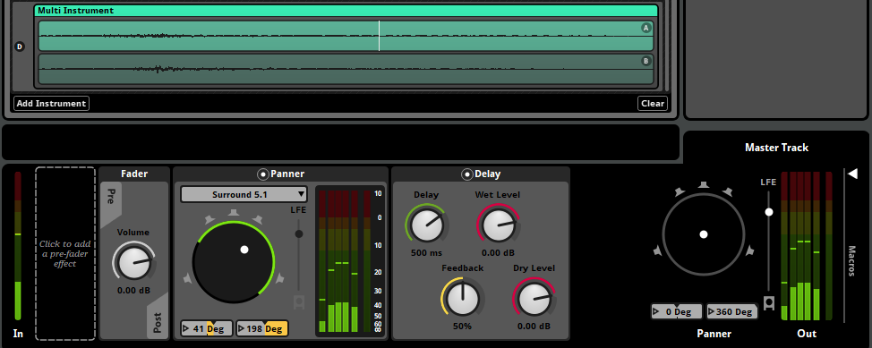Select waveform entry B in Multi Instrument

(x=346, y=69)
